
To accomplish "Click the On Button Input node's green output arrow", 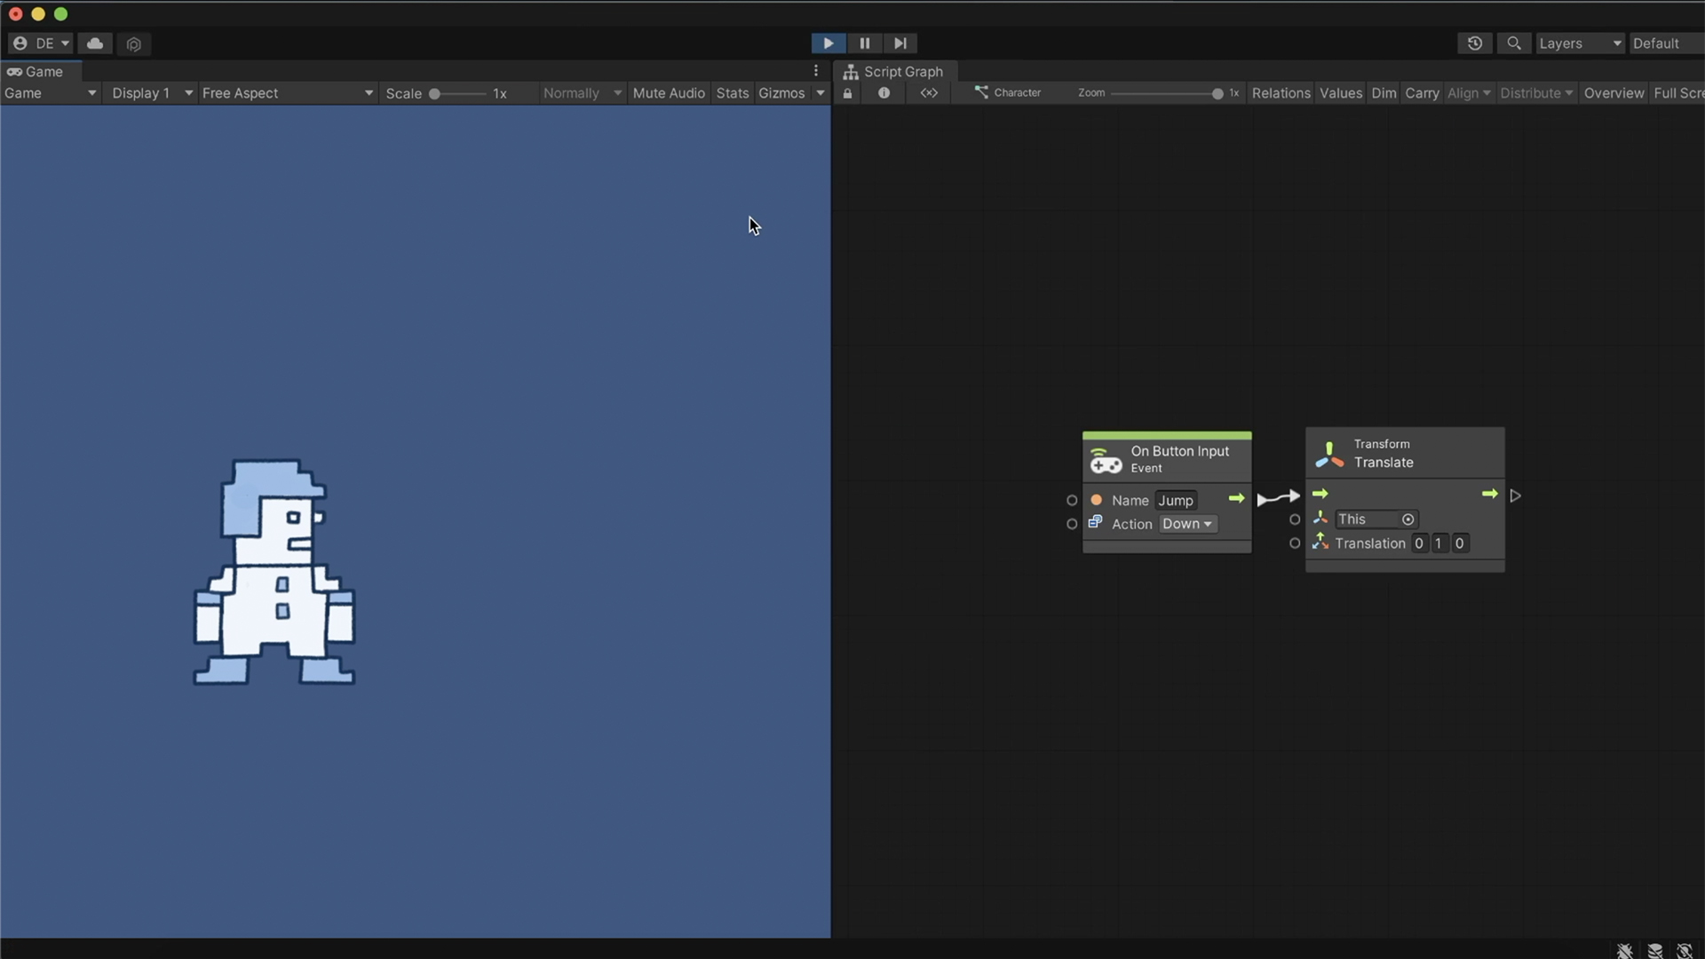I will [x=1236, y=498].
